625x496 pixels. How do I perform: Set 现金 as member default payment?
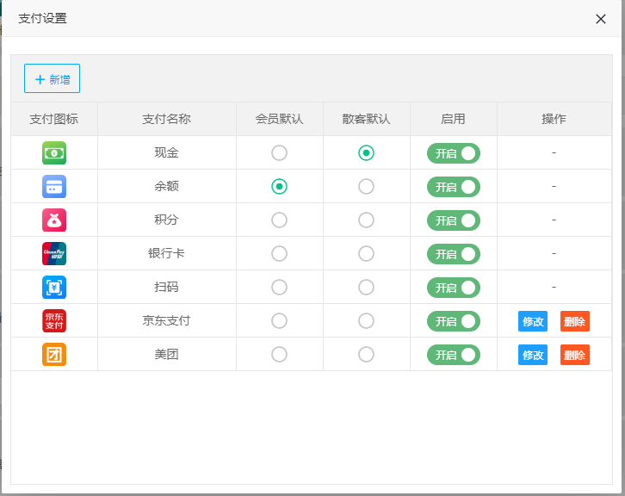tap(279, 153)
